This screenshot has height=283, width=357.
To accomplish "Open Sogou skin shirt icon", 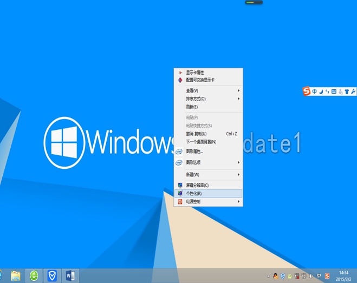I will pyautogui.click(x=347, y=91).
